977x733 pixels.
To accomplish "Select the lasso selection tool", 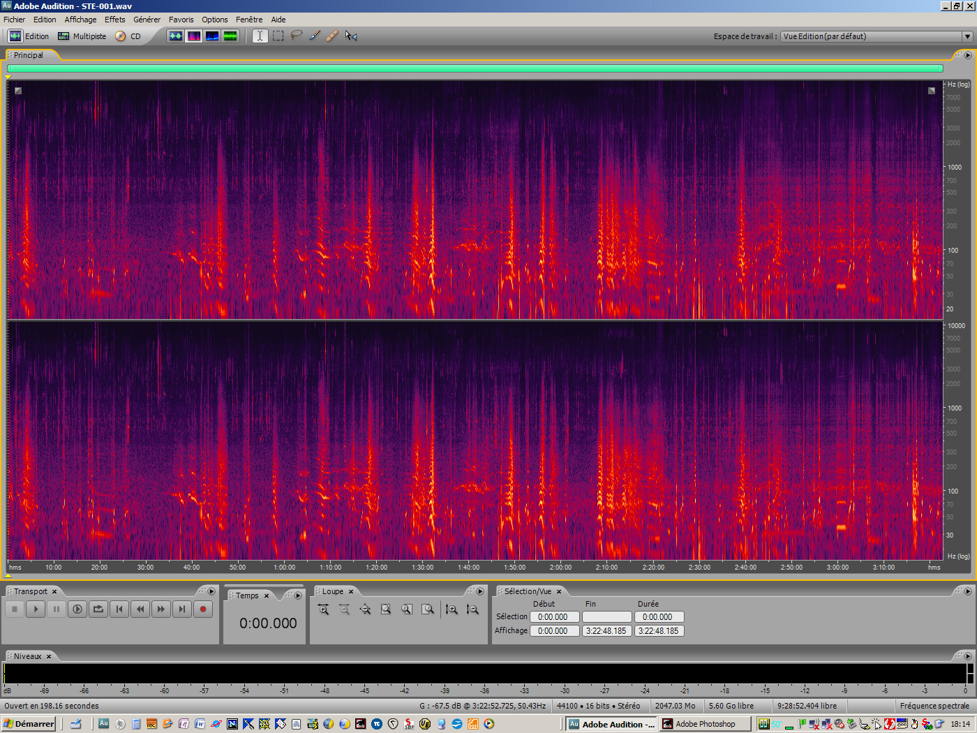I will tap(296, 36).
